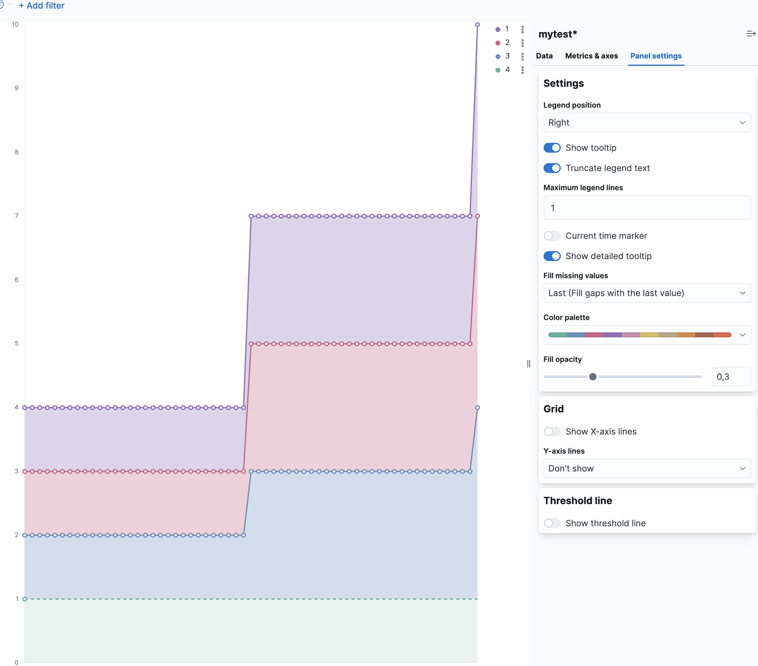The height and width of the screenshot is (666, 758).
Task: Click the green color dot for series 4
Action: tap(497, 70)
